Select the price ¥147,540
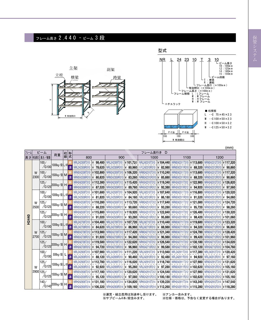This screenshot has width=261, height=320. [229, 282]
